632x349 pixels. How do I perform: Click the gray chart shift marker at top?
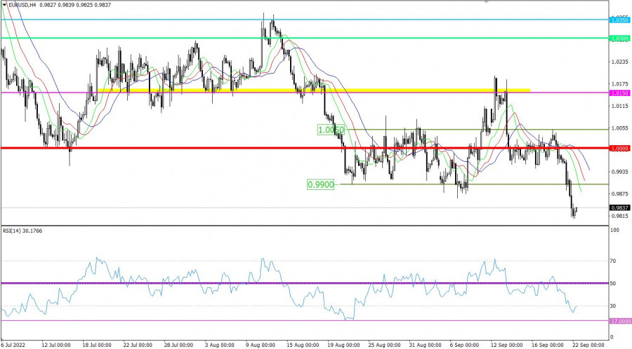pos(485,2)
